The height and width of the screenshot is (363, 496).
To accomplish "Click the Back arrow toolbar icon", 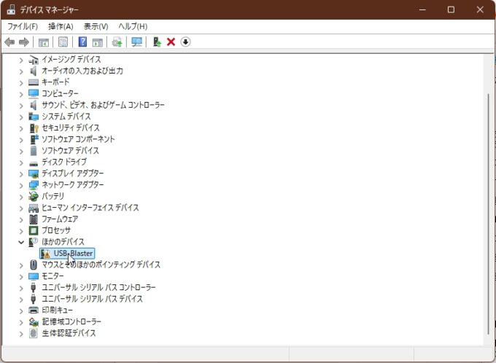I will point(9,42).
